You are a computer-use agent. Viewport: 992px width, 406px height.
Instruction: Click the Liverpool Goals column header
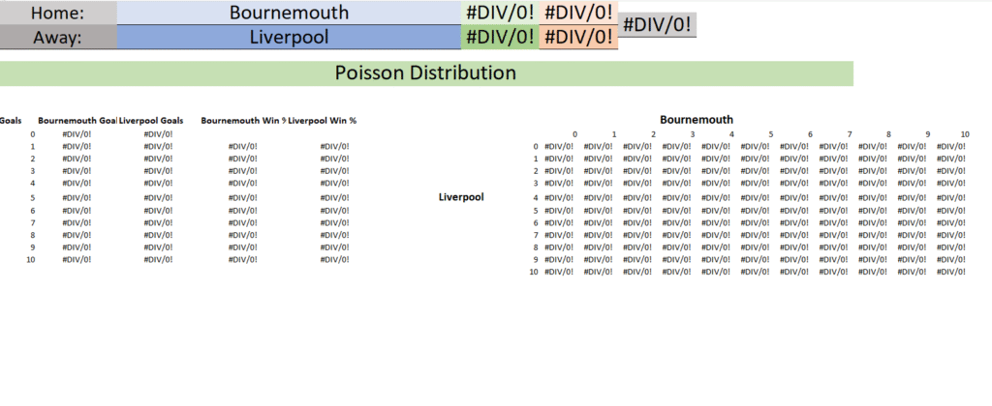pos(151,121)
